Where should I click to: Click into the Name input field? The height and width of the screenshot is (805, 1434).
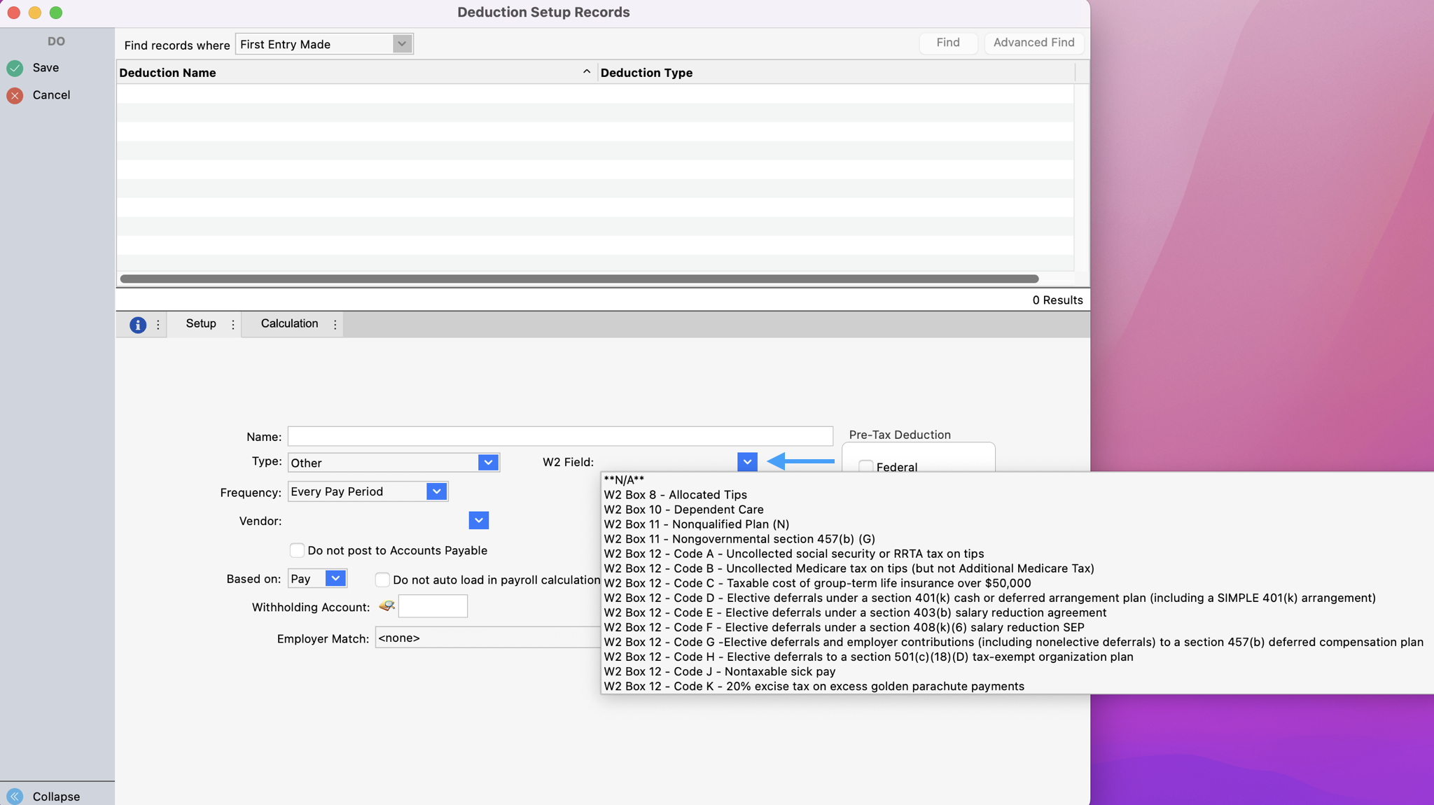click(x=559, y=436)
